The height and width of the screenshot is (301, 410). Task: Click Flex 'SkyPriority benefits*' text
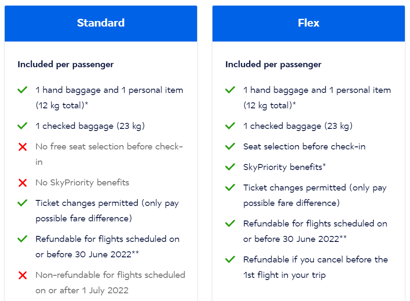[x=284, y=167]
